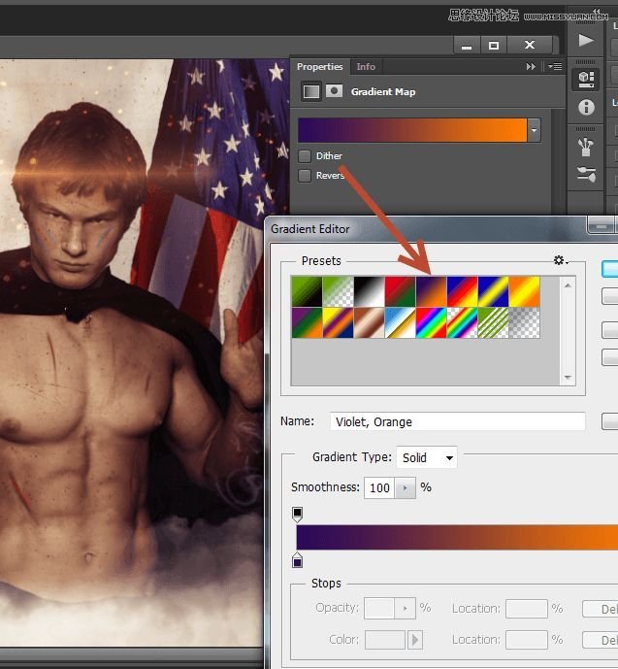The width and height of the screenshot is (618, 669).
Task: Click the Smoothness value field
Action: point(379,487)
